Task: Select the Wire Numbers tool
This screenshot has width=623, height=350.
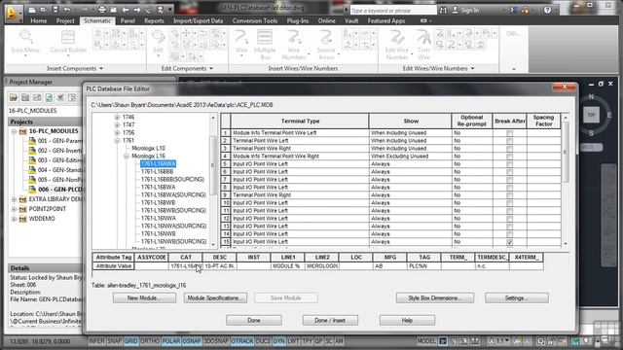Action: 294,45
